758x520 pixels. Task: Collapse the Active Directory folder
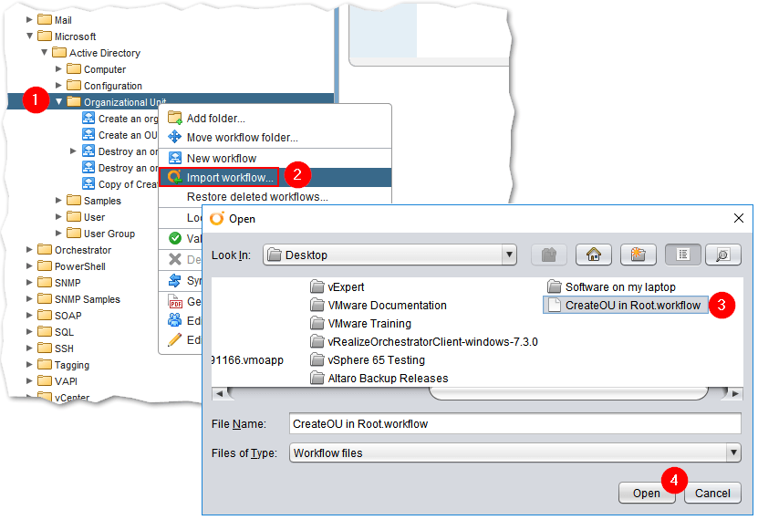pyautogui.click(x=45, y=52)
